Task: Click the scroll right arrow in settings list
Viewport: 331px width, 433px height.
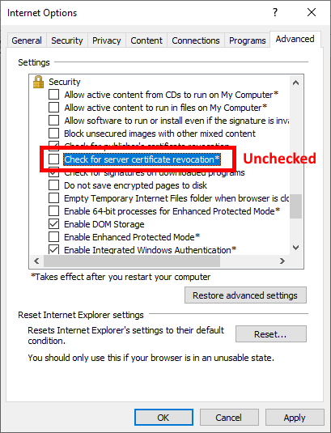Action: coord(282,261)
